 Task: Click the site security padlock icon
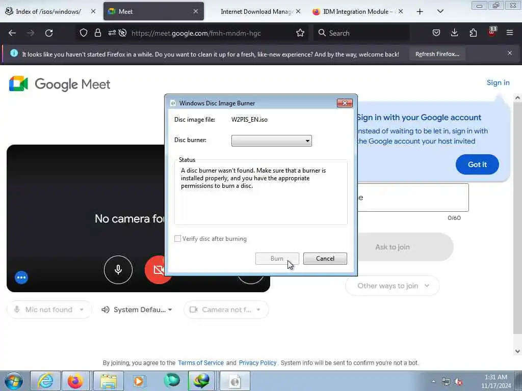pyautogui.click(x=97, y=33)
